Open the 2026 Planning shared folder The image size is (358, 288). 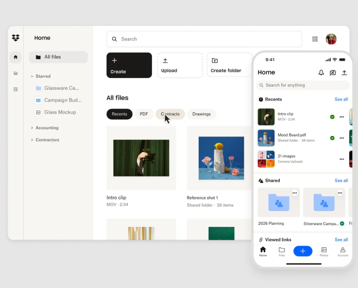279,202
